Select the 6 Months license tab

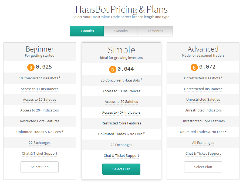tap(121, 31)
